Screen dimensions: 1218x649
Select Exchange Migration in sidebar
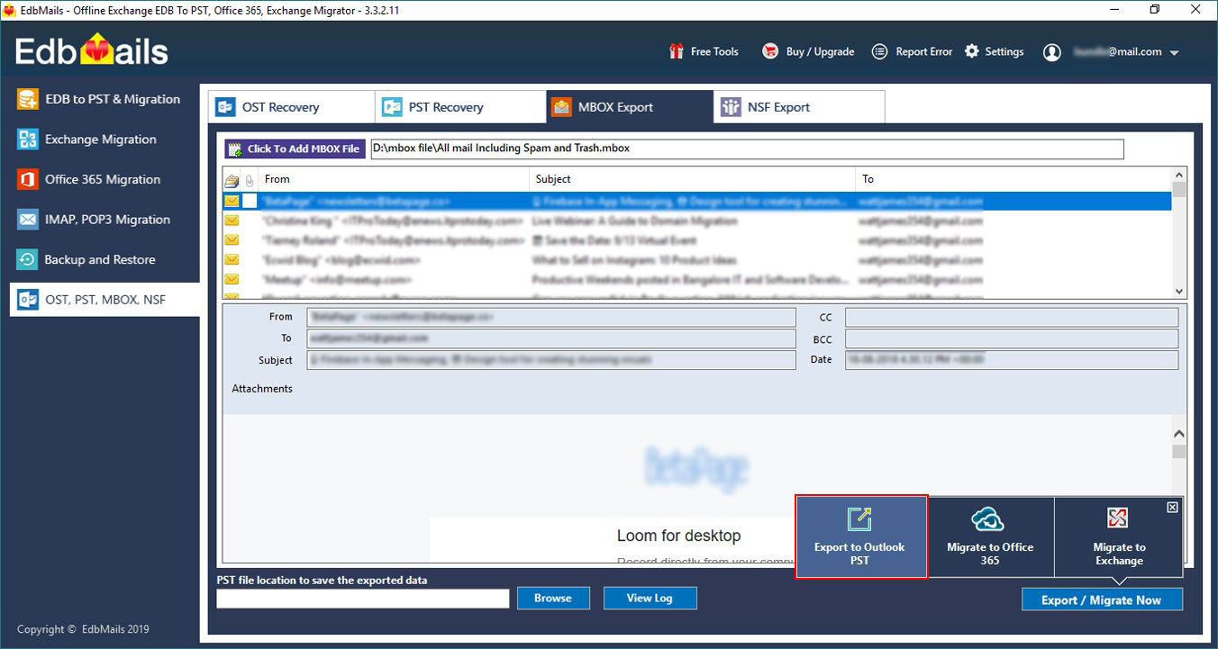point(99,140)
